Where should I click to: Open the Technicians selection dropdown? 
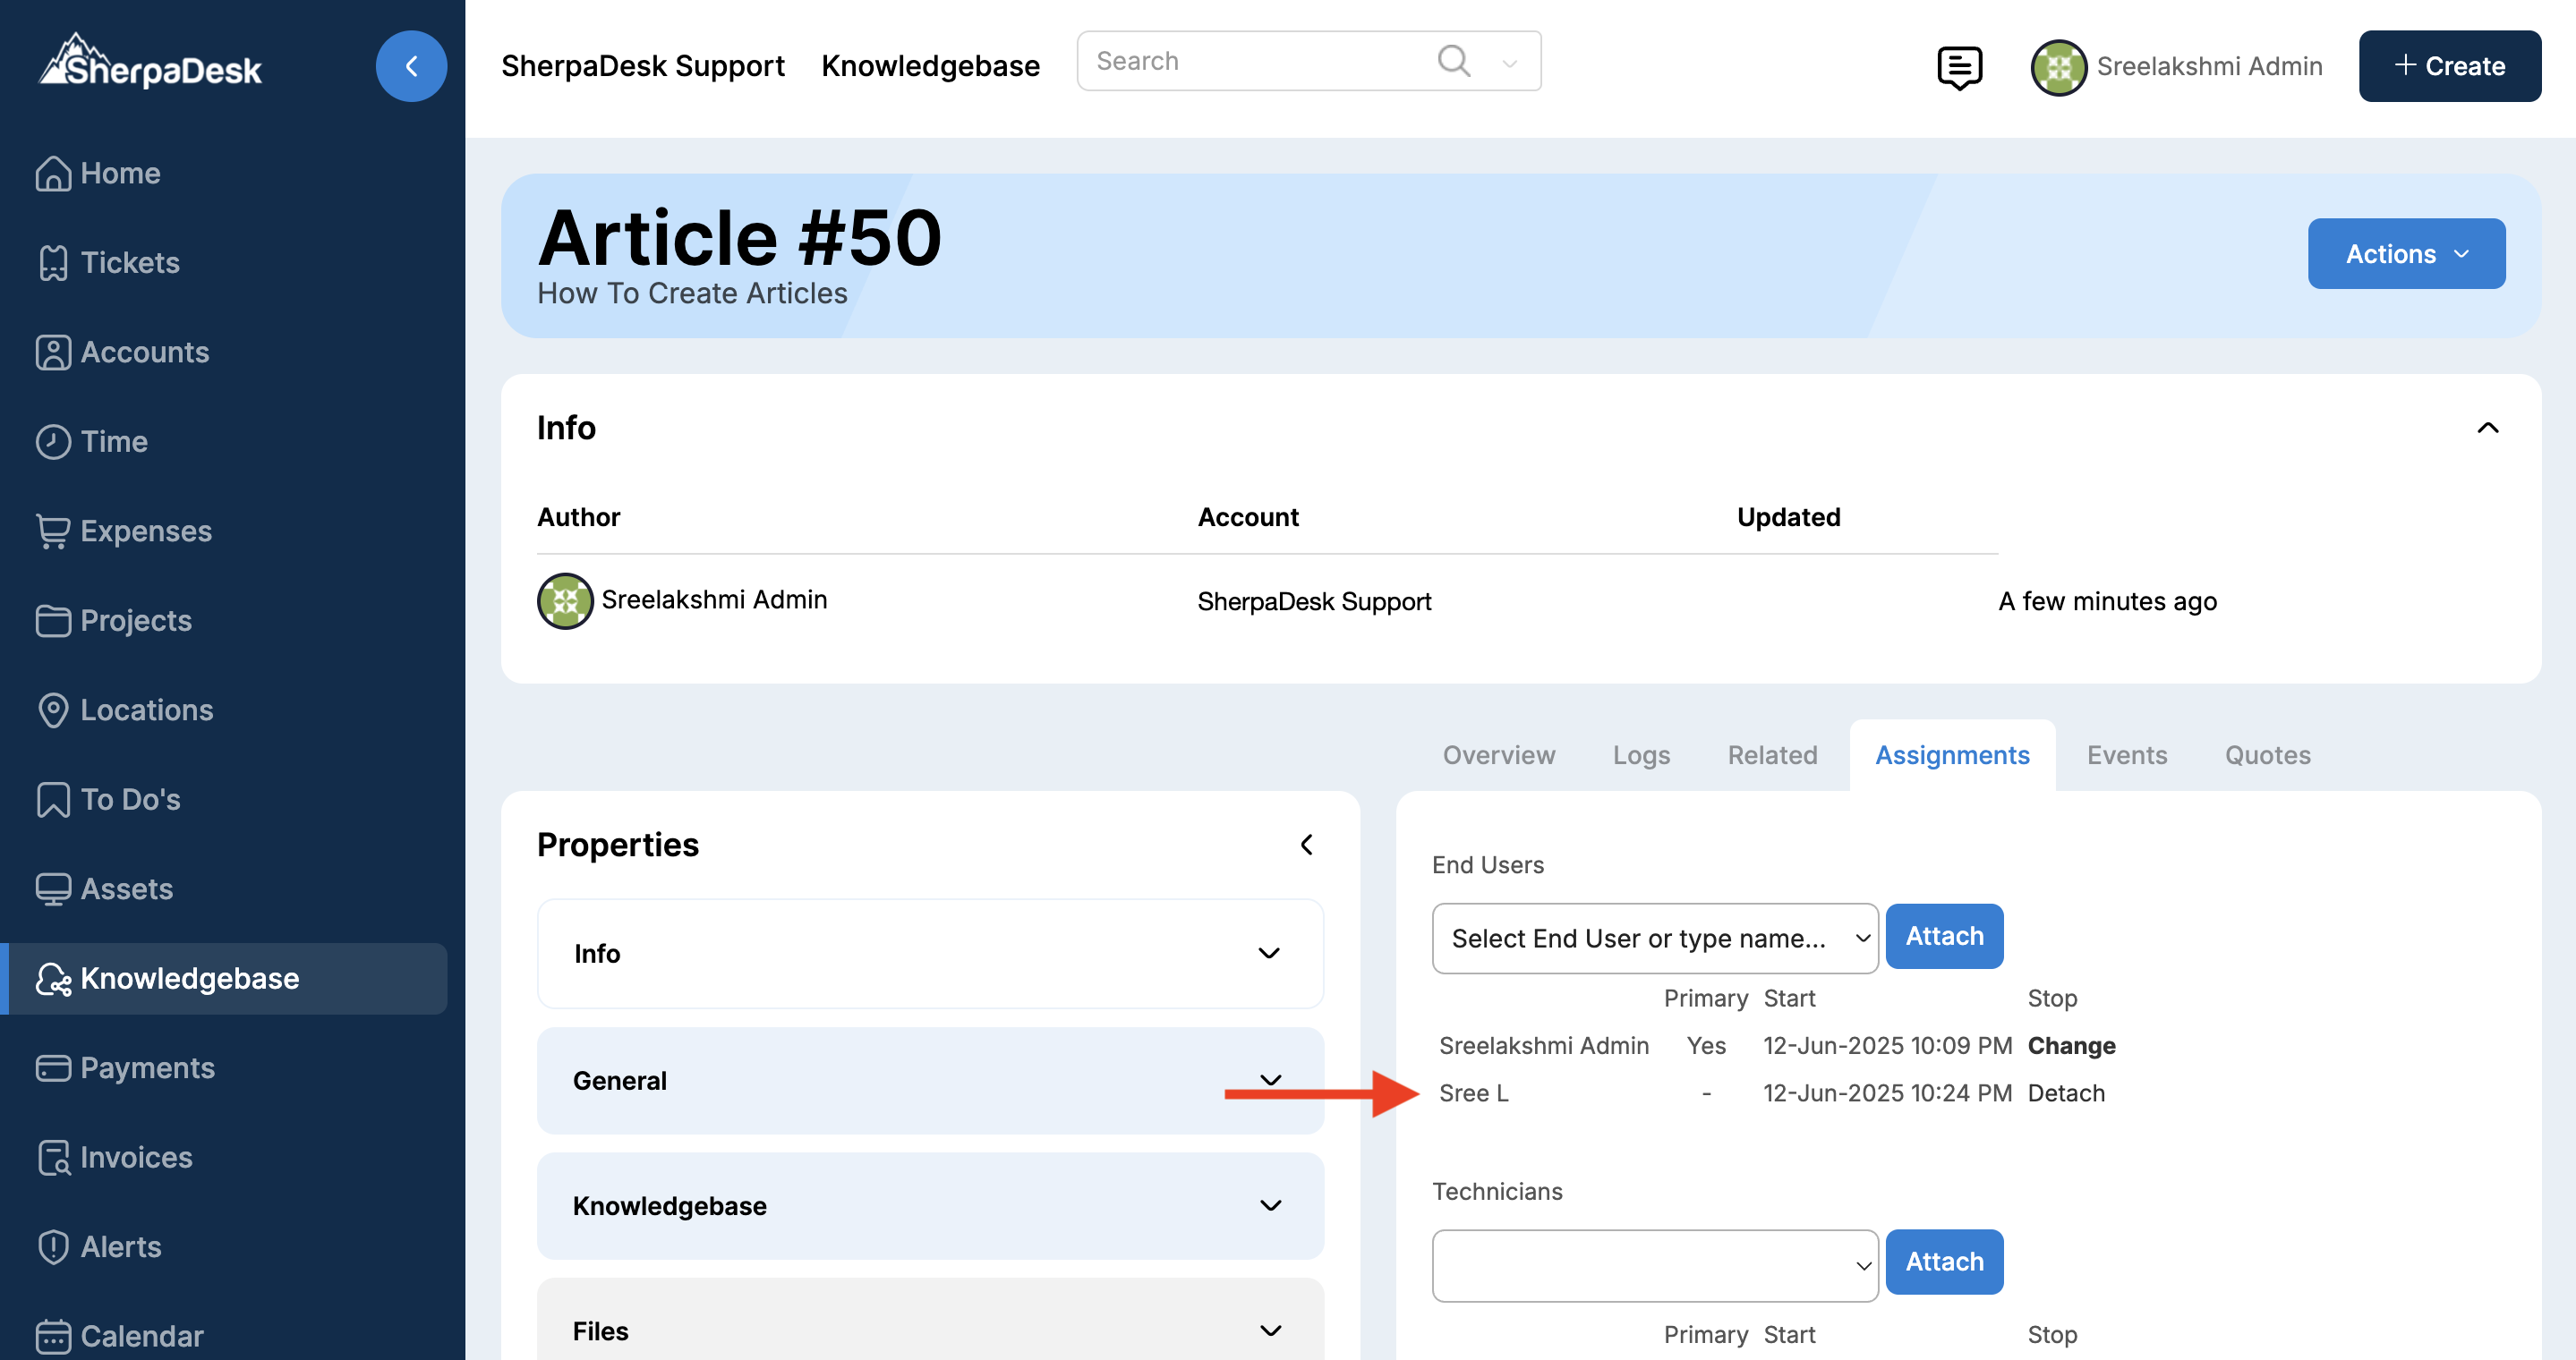click(x=1654, y=1264)
